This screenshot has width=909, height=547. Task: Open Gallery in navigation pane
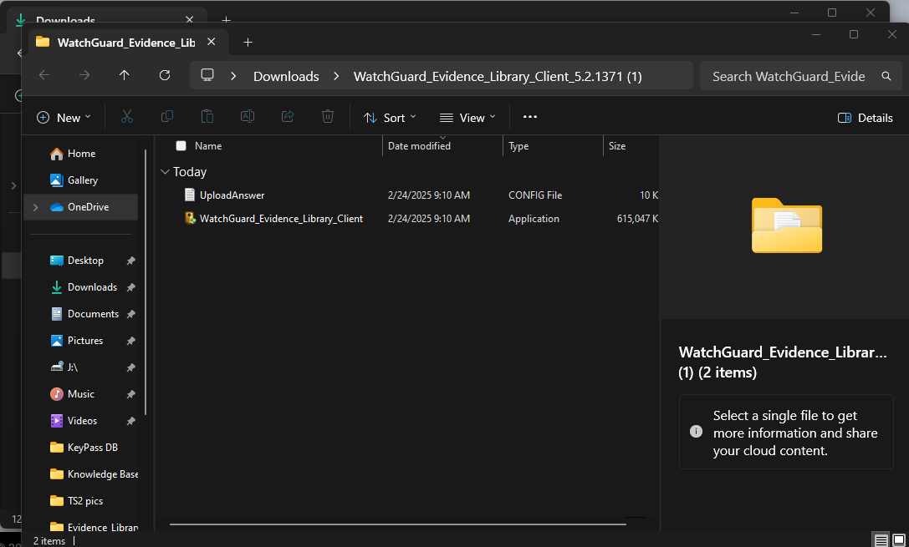click(81, 180)
